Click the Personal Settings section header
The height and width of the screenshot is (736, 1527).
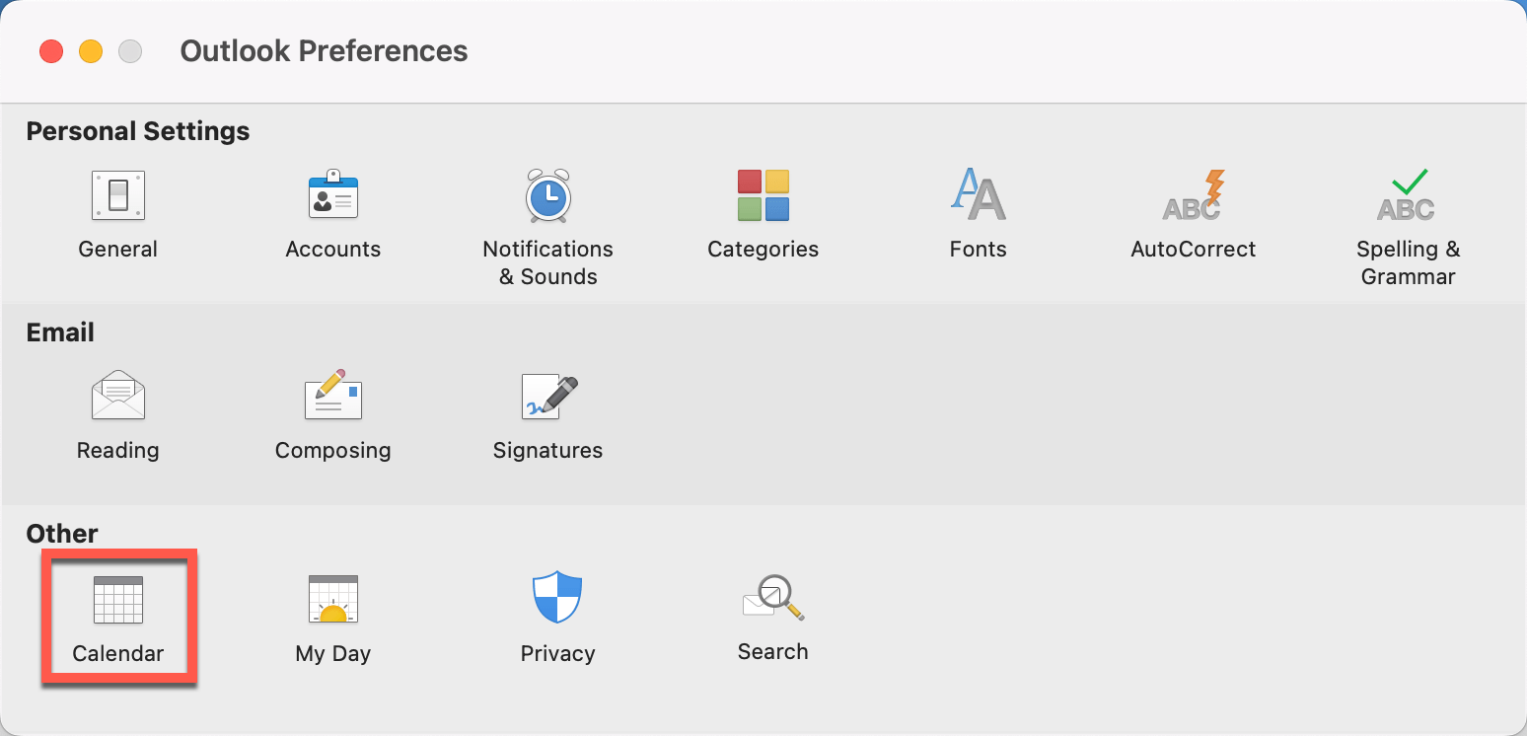(x=137, y=130)
